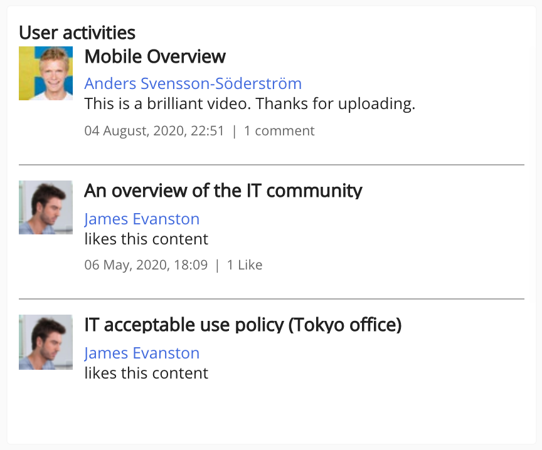Open Anders Svensson-Söderström's profile link
The image size is (542, 450).
[x=193, y=83]
